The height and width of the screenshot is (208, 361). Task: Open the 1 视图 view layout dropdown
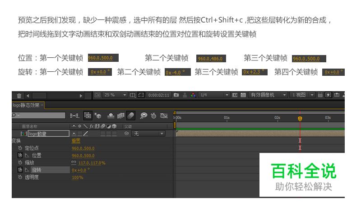pos(302,95)
